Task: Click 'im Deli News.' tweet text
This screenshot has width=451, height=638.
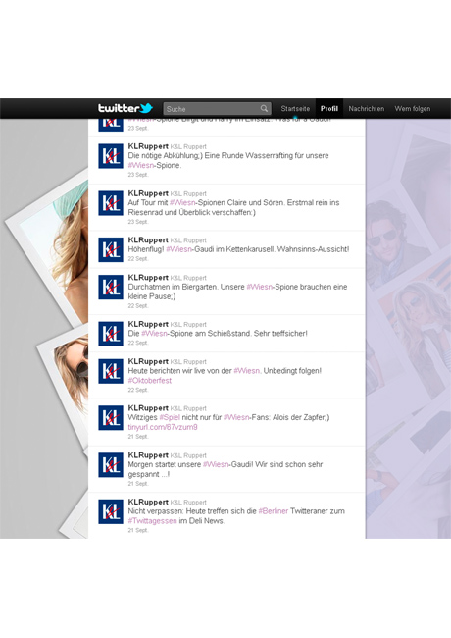Action: click(x=202, y=521)
